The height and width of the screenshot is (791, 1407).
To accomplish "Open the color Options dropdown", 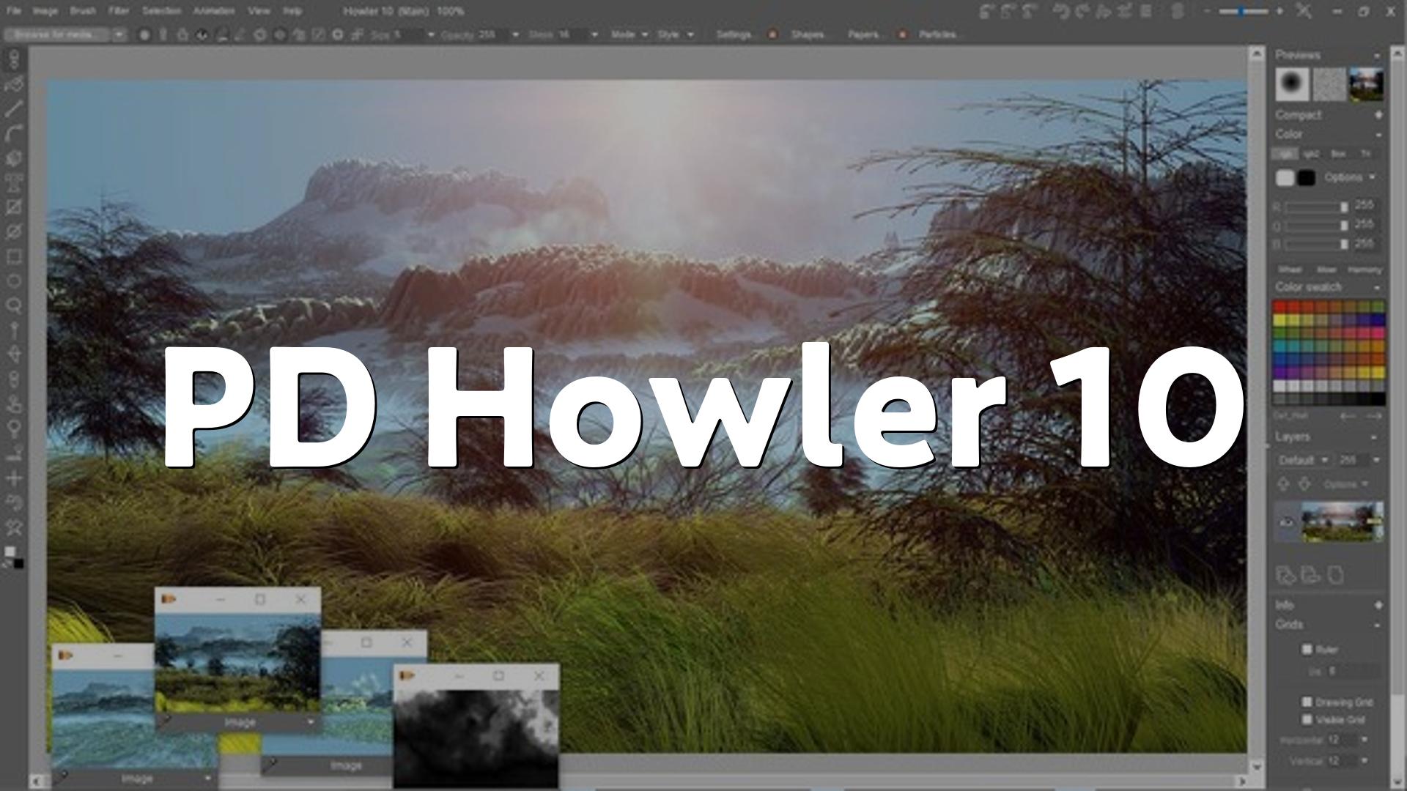I will [x=1349, y=177].
